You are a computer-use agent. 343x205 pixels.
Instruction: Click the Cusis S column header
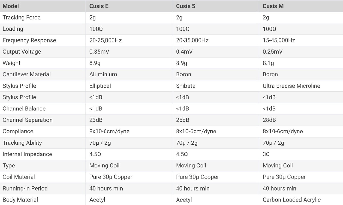point(186,6)
